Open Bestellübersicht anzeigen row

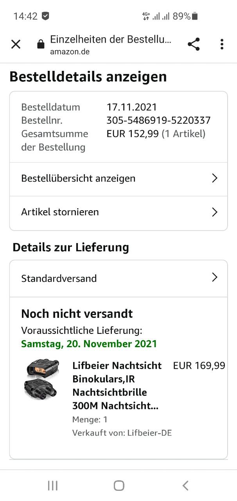point(78,178)
